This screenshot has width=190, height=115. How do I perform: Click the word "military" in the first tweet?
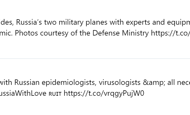pos(71,23)
